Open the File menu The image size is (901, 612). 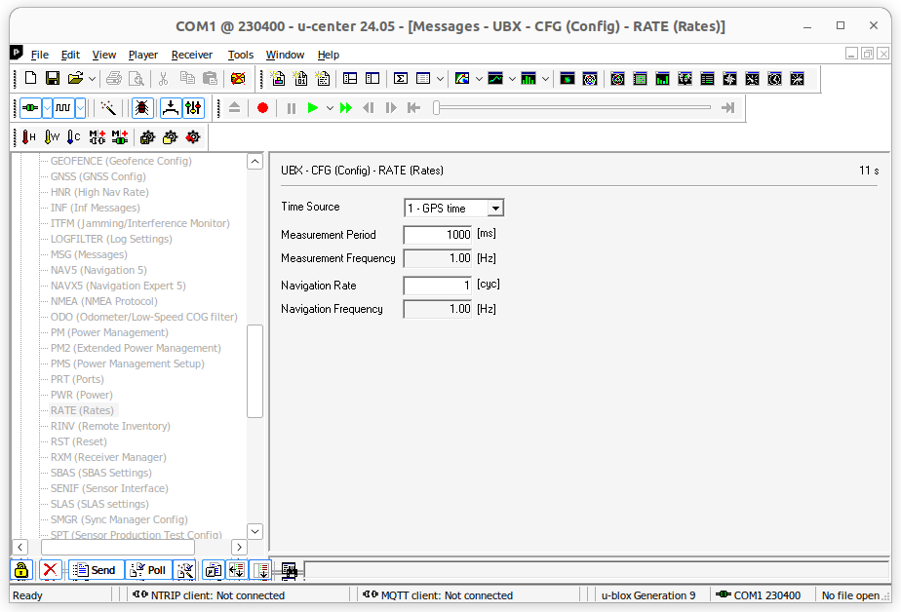pyautogui.click(x=40, y=55)
